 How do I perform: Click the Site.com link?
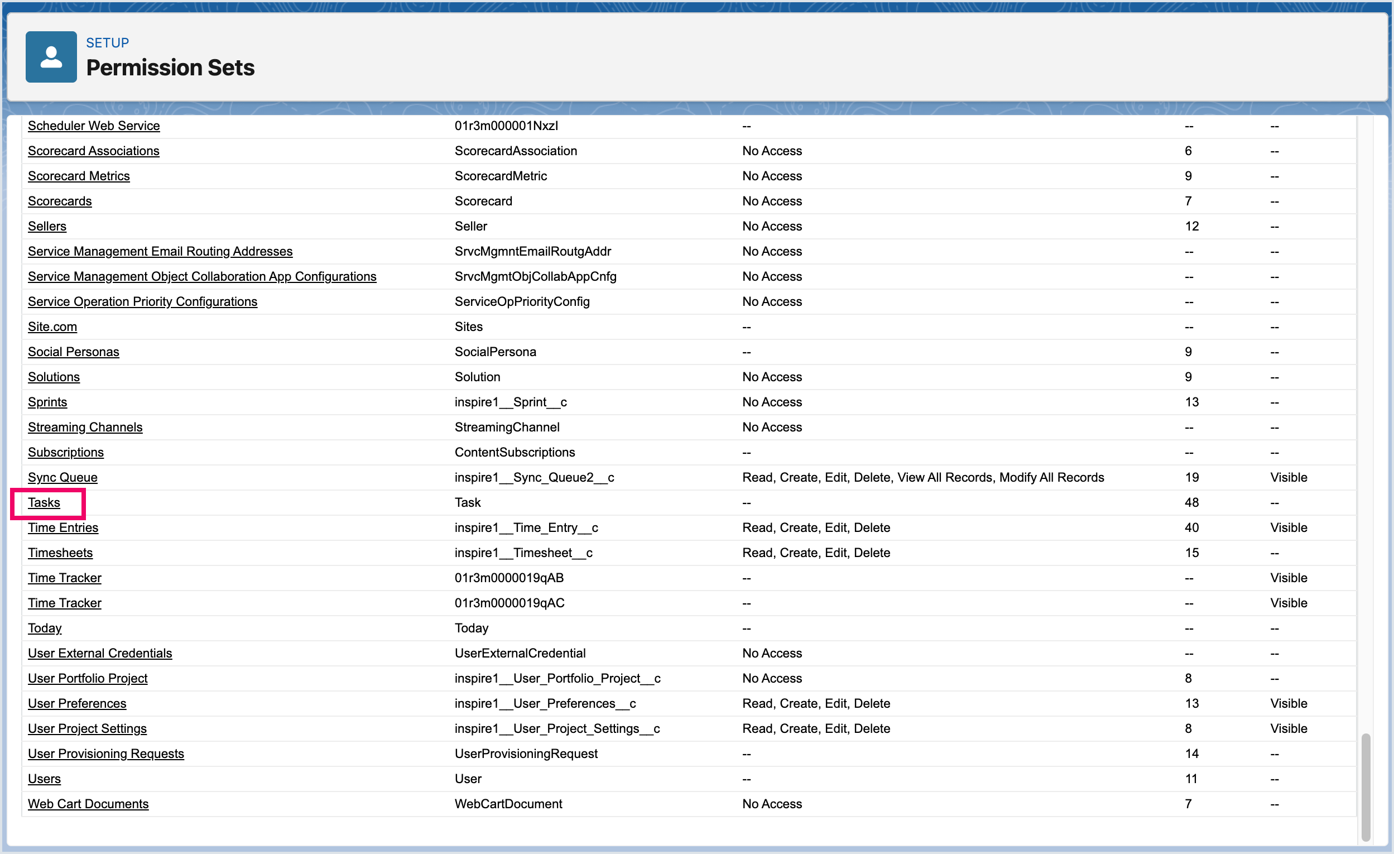click(x=52, y=327)
